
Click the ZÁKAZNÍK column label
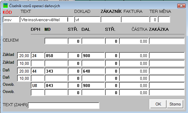(111, 11)
